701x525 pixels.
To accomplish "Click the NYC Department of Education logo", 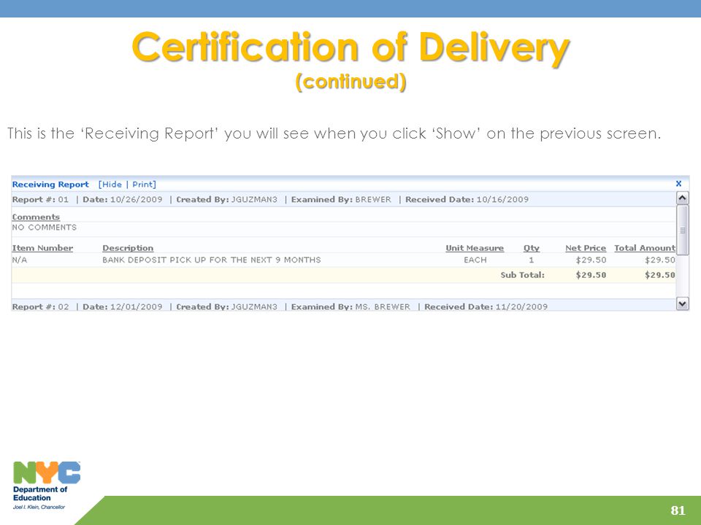I will tap(46, 486).
